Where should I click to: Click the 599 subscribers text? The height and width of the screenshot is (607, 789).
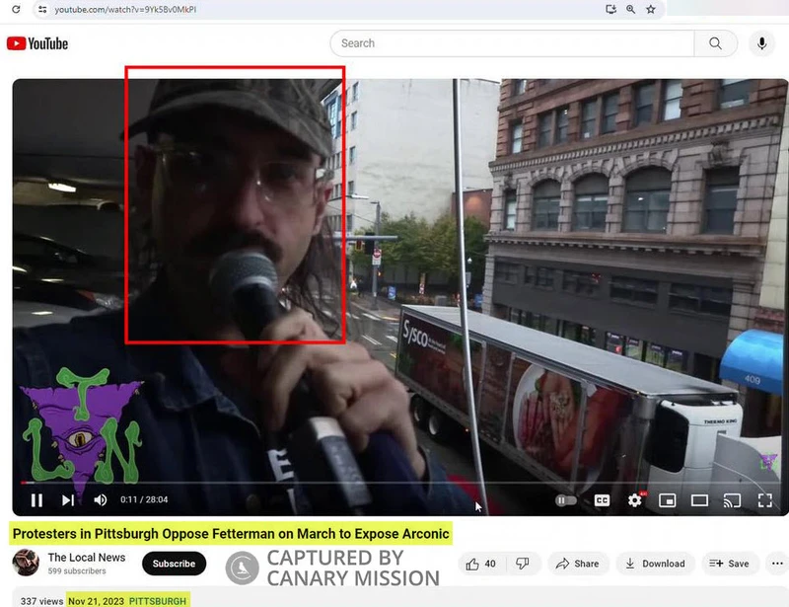[x=77, y=571]
